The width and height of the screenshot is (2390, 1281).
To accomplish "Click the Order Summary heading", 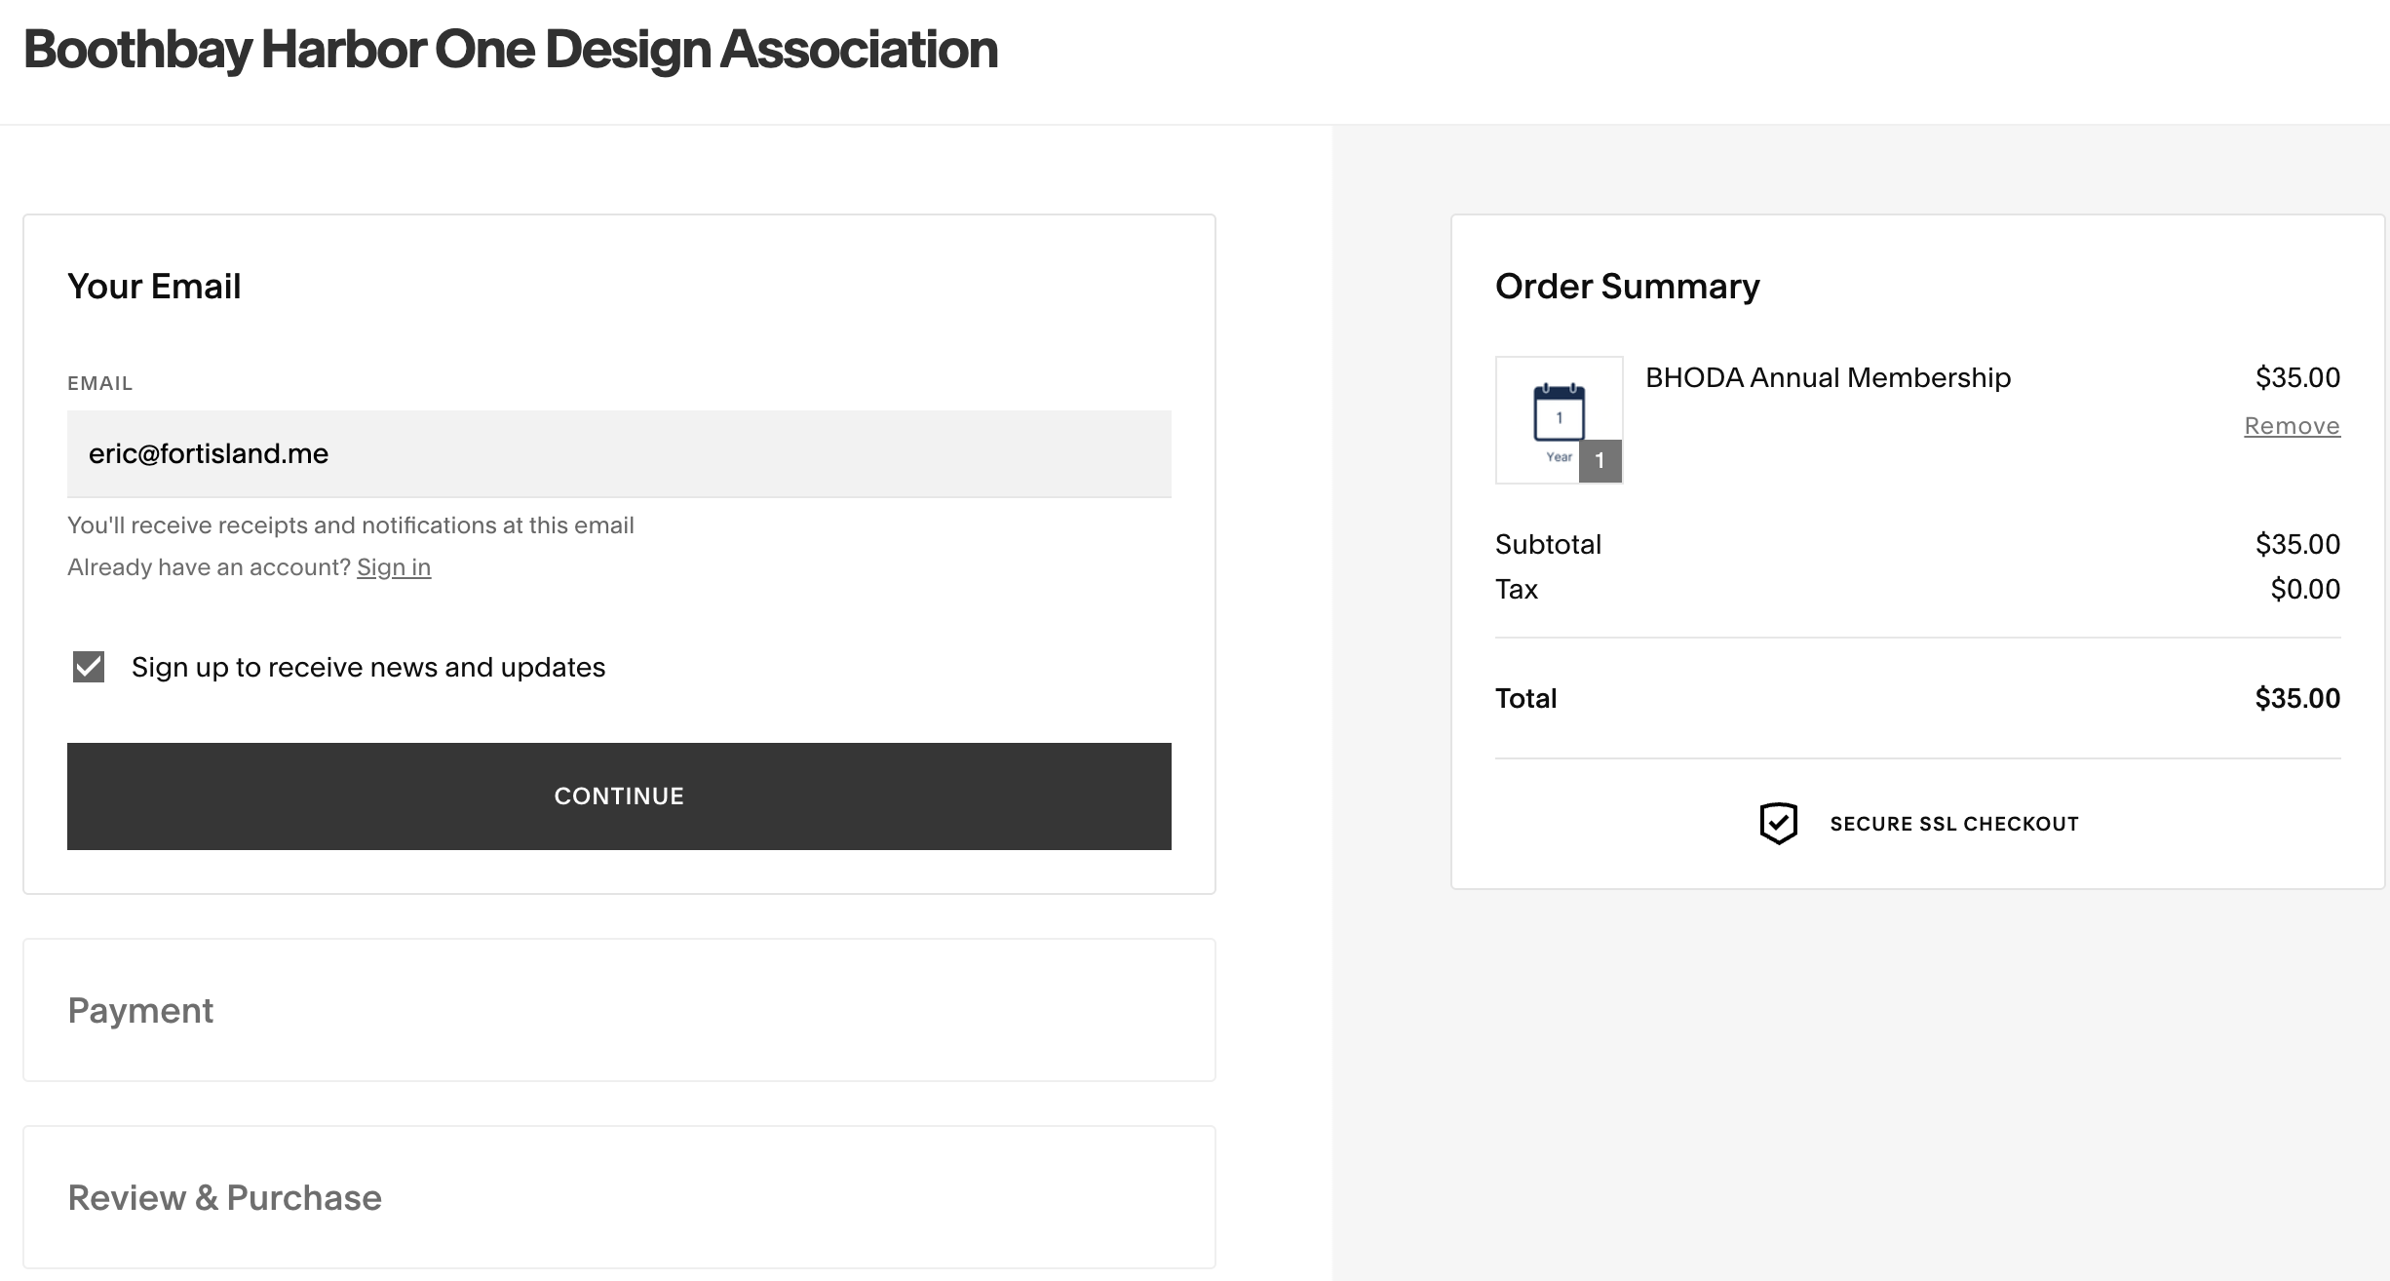I will (1628, 287).
